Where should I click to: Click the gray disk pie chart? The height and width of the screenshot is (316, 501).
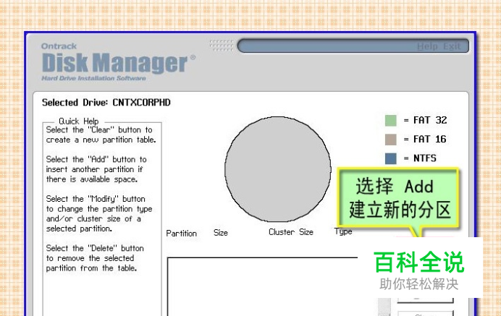click(278, 169)
